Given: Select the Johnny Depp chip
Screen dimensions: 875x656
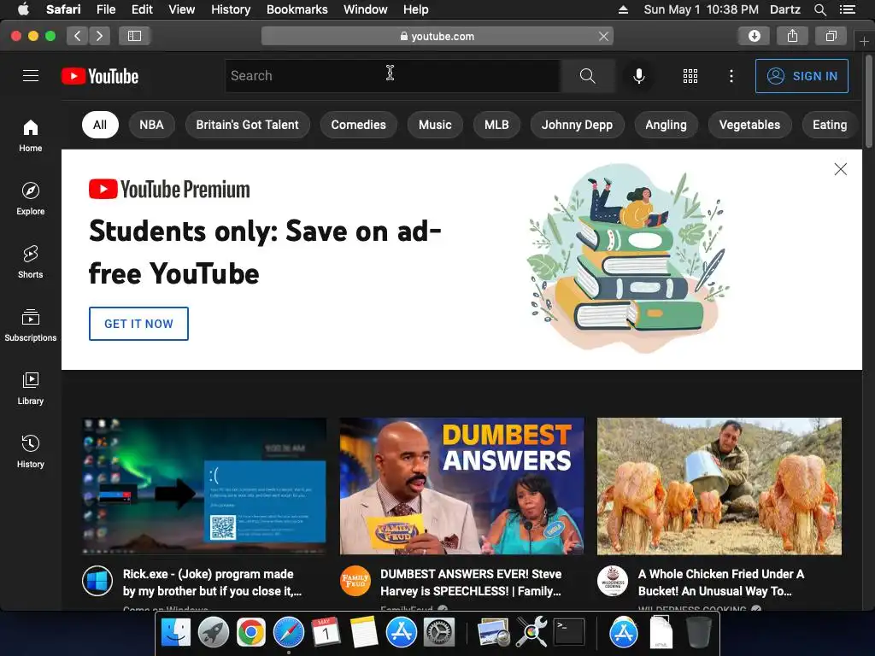Looking at the screenshot, I should (577, 125).
